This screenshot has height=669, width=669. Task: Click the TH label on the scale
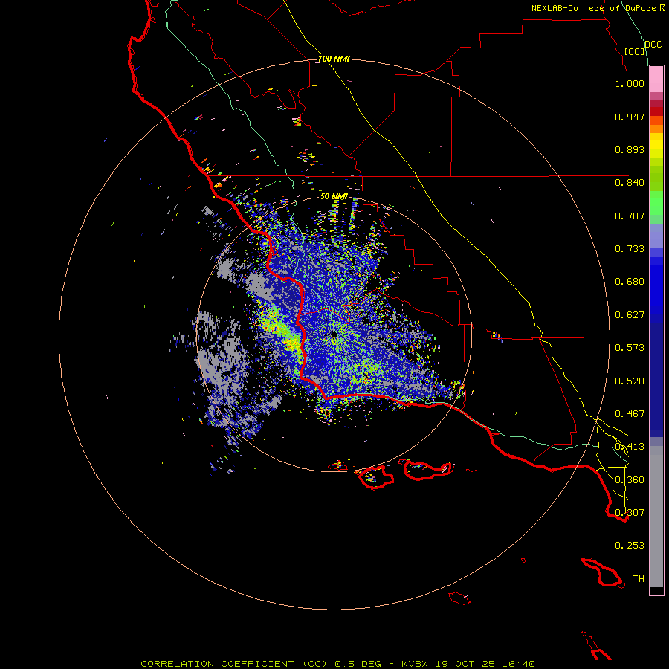click(x=639, y=579)
